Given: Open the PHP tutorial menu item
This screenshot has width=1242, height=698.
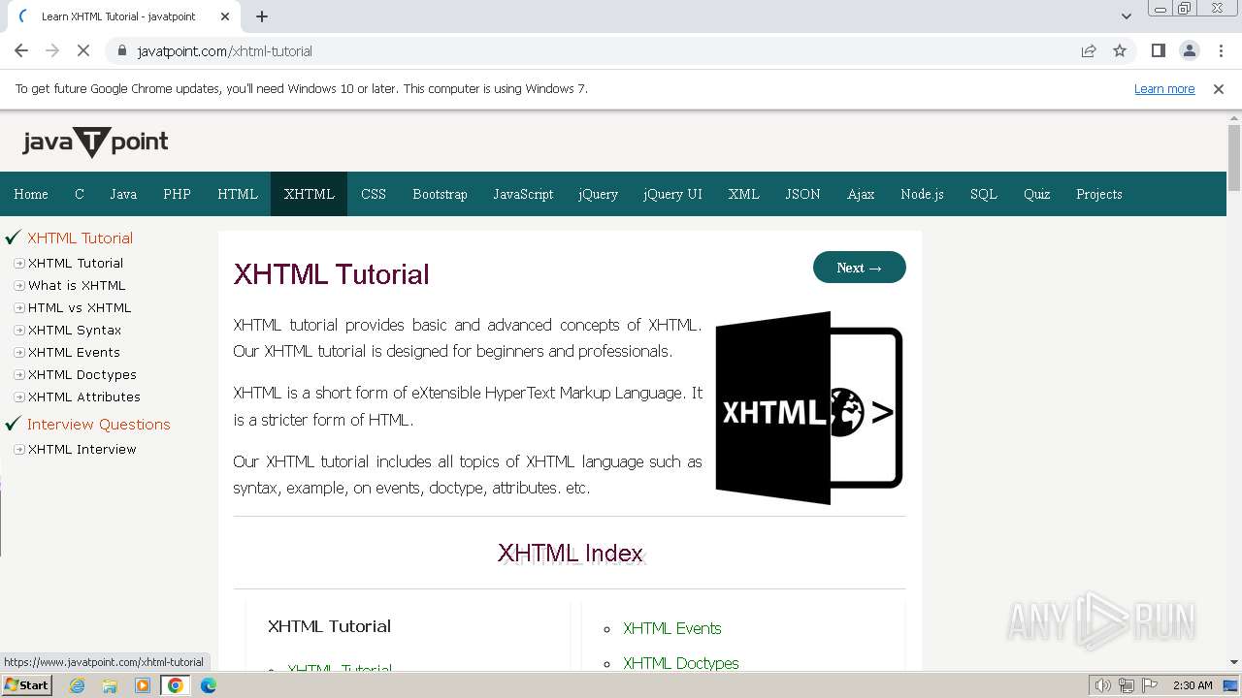Looking at the screenshot, I should pyautogui.click(x=177, y=194).
